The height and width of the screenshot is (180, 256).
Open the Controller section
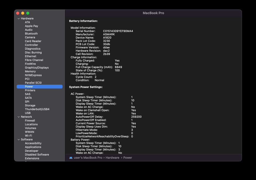[31, 45]
